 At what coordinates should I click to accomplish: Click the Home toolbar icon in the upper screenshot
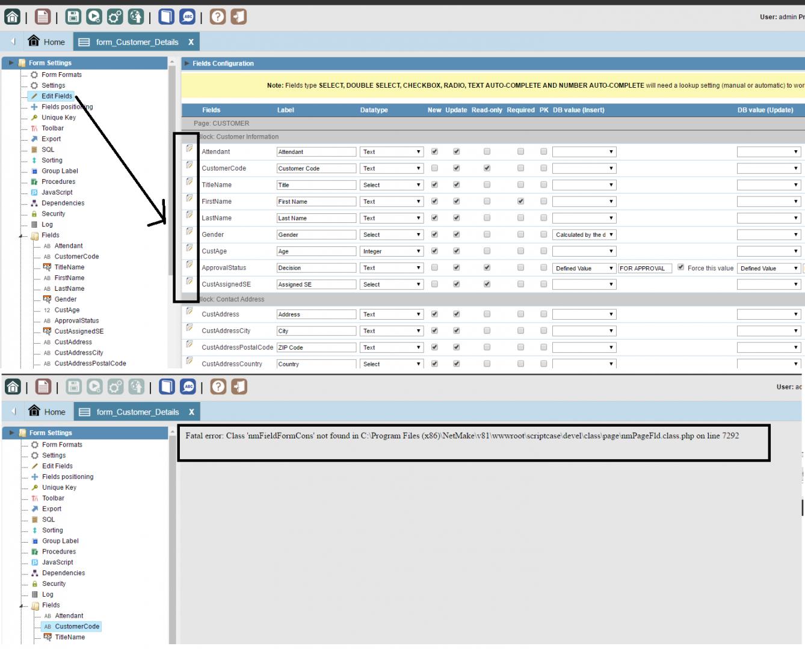(x=13, y=17)
